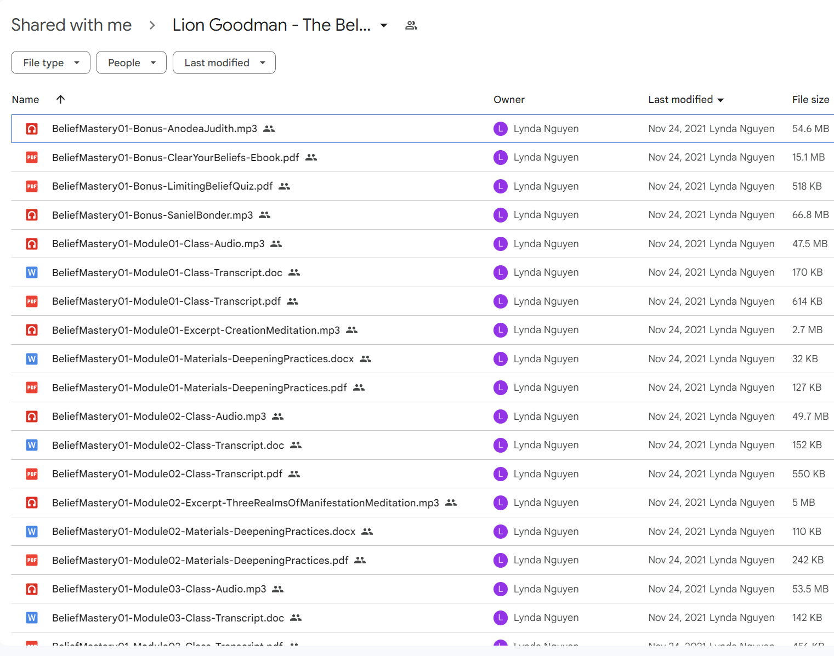The image size is (834, 656).
Task: Click the File size column header
Action: click(810, 99)
